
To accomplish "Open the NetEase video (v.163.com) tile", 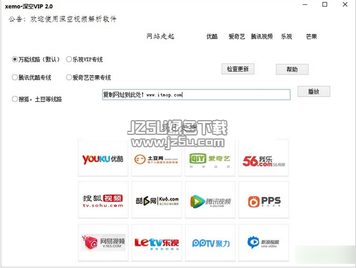I will [x=102, y=243].
